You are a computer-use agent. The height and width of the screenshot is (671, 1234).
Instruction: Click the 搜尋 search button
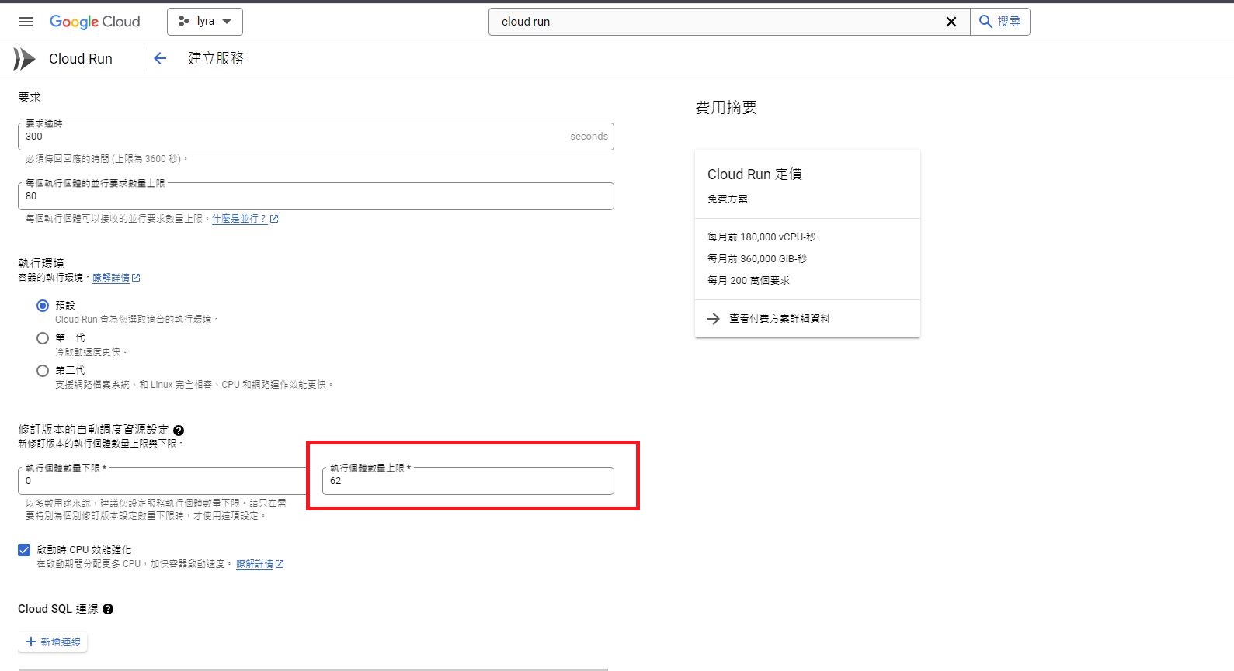pyautogui.click(x=1000, y=22)
